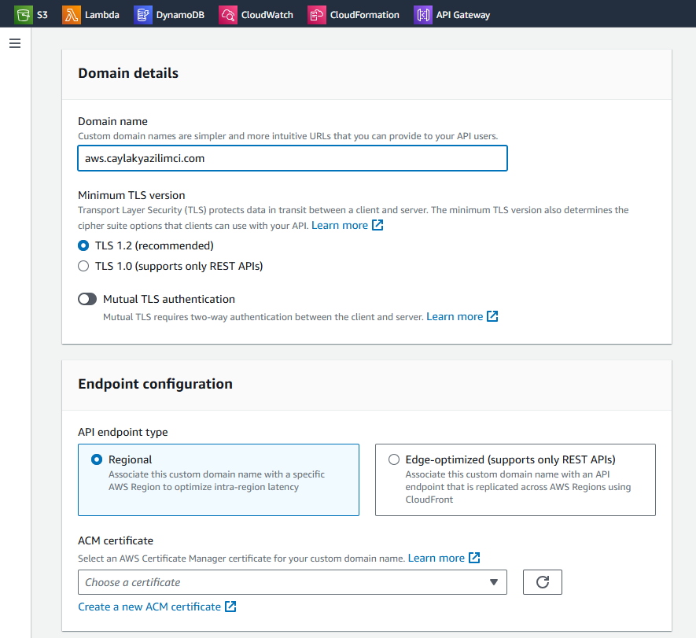Open the CloudFormation service icon shortcut
The width and height of the screenshot is (696, 638).
point(316,15)
